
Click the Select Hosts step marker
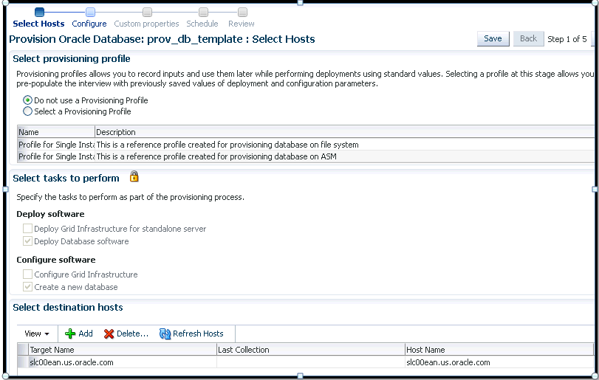click(39, 13)
